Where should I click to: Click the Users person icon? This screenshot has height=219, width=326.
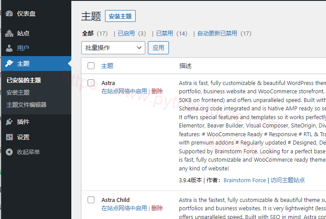coord(9,48)
